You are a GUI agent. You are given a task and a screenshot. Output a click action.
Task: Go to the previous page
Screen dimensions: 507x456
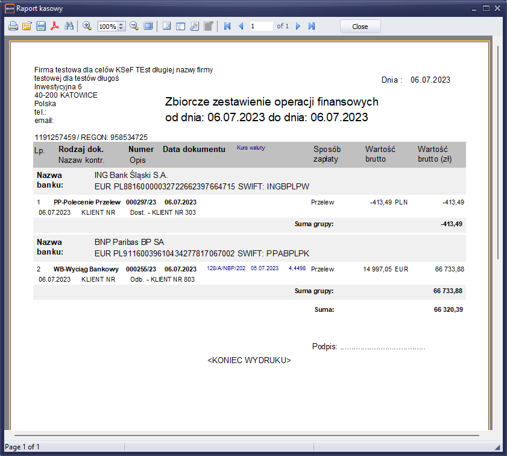click(x=241, y=27)
